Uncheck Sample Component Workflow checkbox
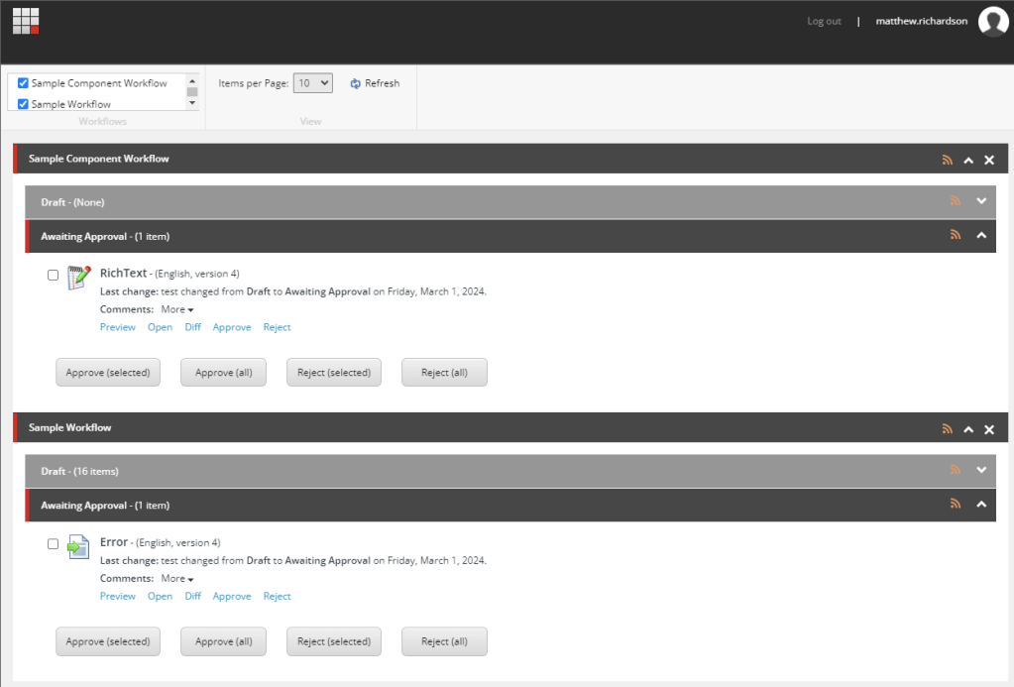The image size is (1014, 687). pyautogui.click(x=23, y=83)
